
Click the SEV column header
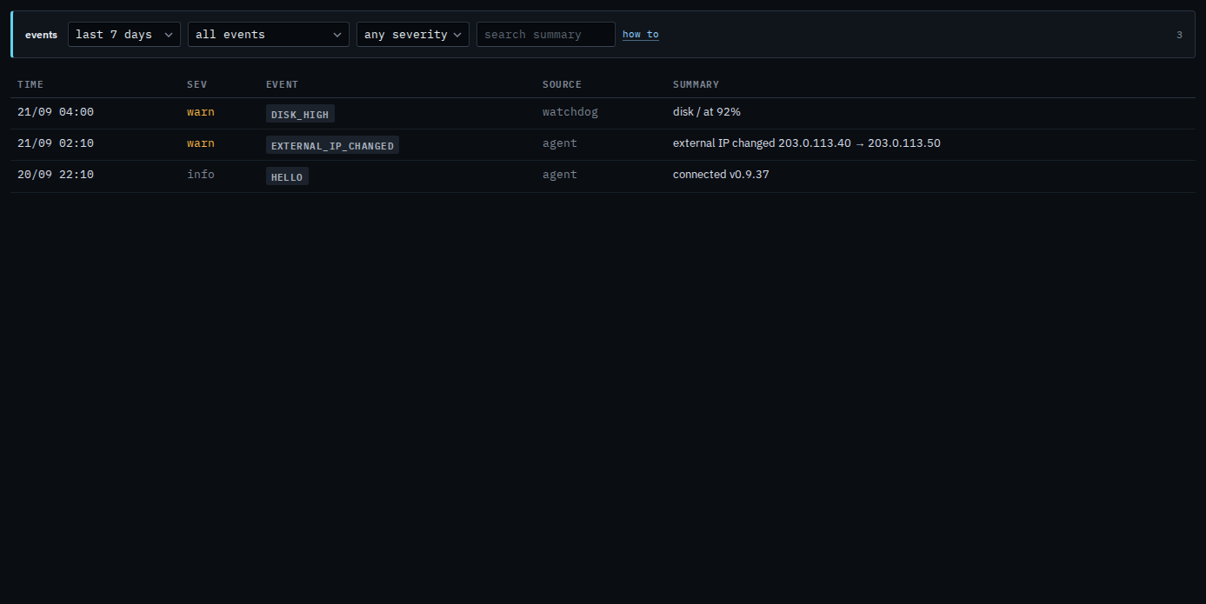pos(197,84)
